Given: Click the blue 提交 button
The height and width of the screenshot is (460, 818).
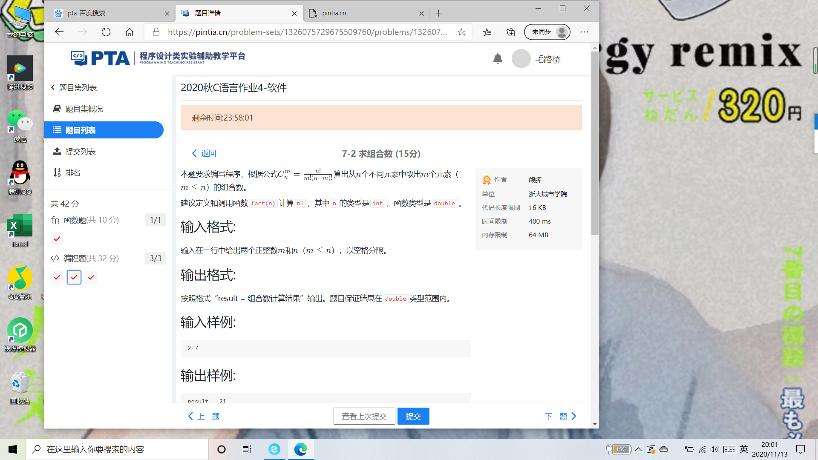Looking at the screenshot, I should (413, 416).
